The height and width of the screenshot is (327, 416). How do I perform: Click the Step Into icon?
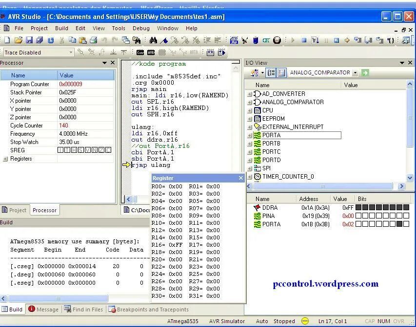coord(358,40)
